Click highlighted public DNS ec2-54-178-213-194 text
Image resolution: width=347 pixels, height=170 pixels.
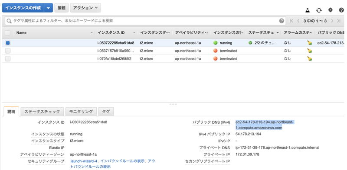[265, 125]
